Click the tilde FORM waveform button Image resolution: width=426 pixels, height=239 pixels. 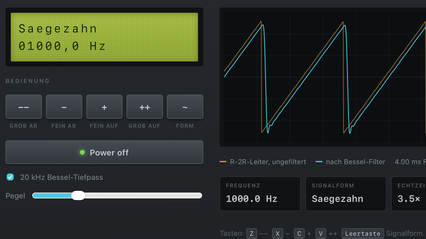(185, 107)
